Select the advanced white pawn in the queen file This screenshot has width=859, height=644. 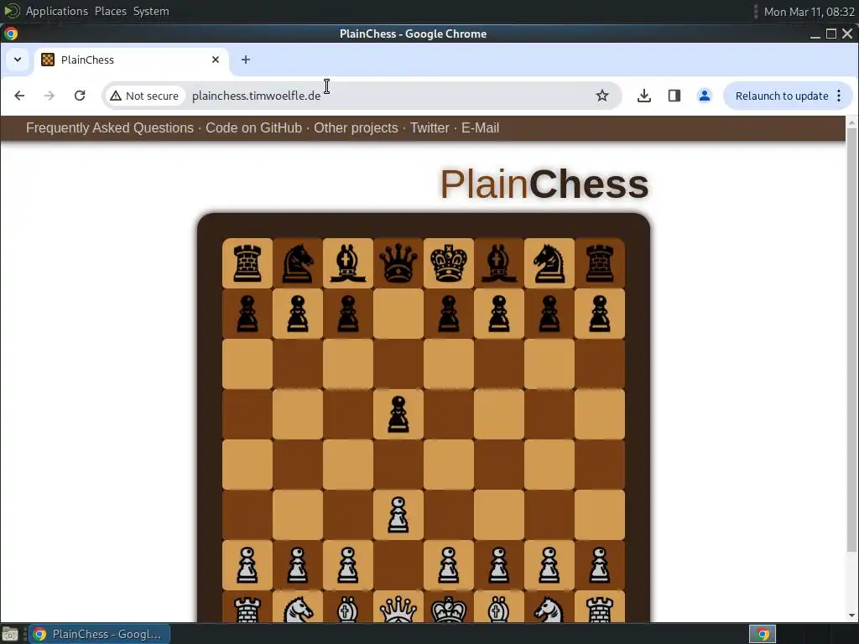pyautogui.click(x=398, y=515)
